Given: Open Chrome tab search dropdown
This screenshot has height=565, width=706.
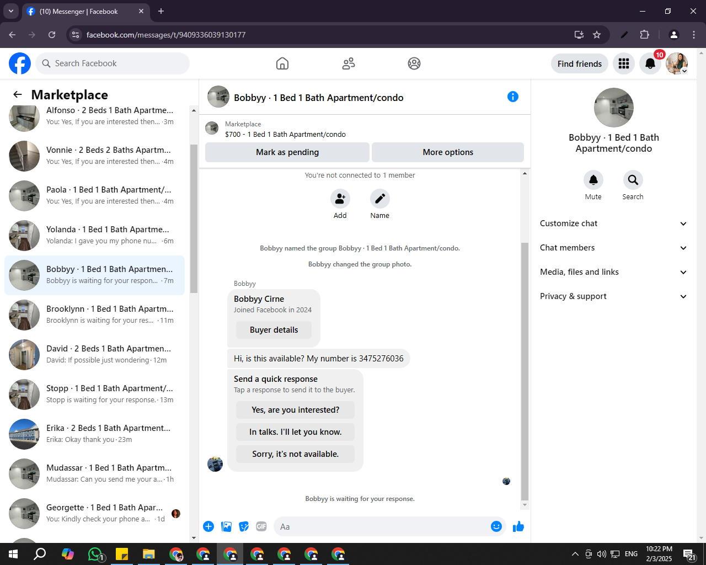Looking at the screenshot, I should point(10,11).
